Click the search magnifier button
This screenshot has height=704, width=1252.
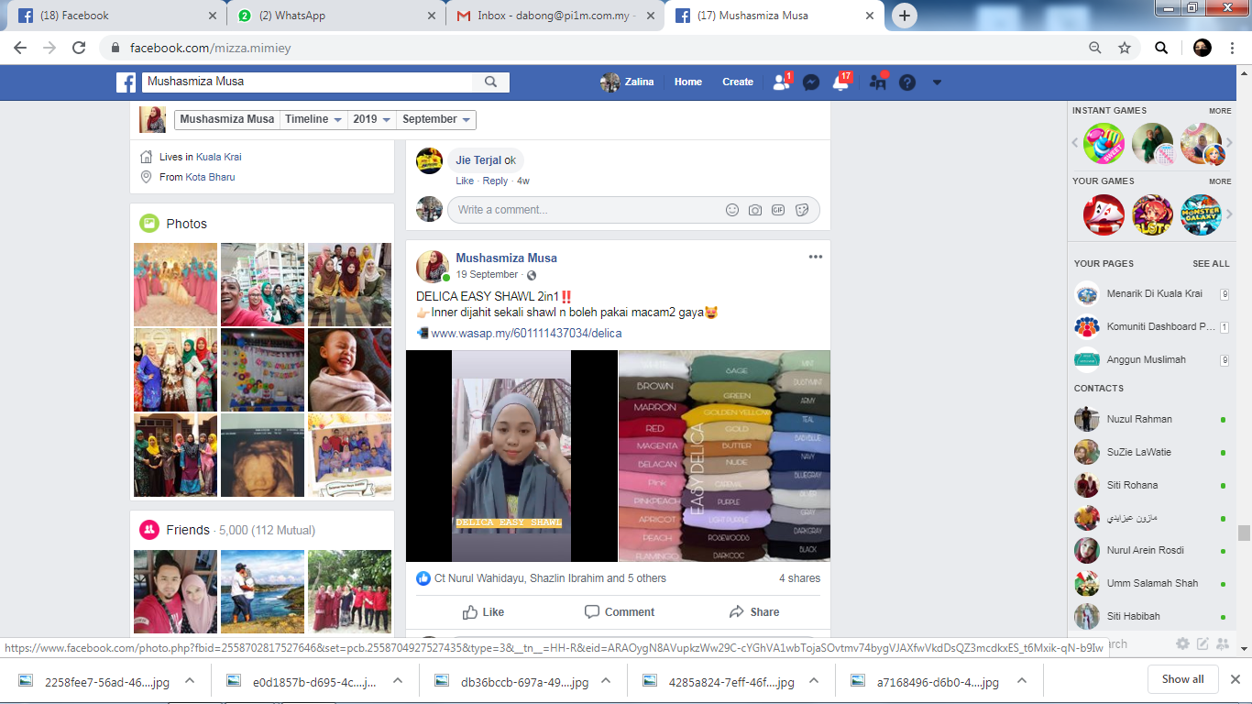(490, 82)
